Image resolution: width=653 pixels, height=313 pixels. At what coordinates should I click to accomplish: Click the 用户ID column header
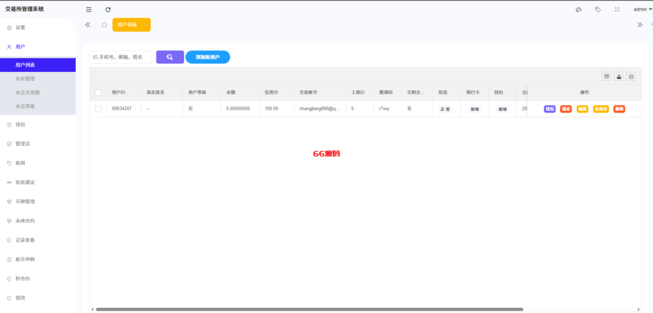point(124,92)
